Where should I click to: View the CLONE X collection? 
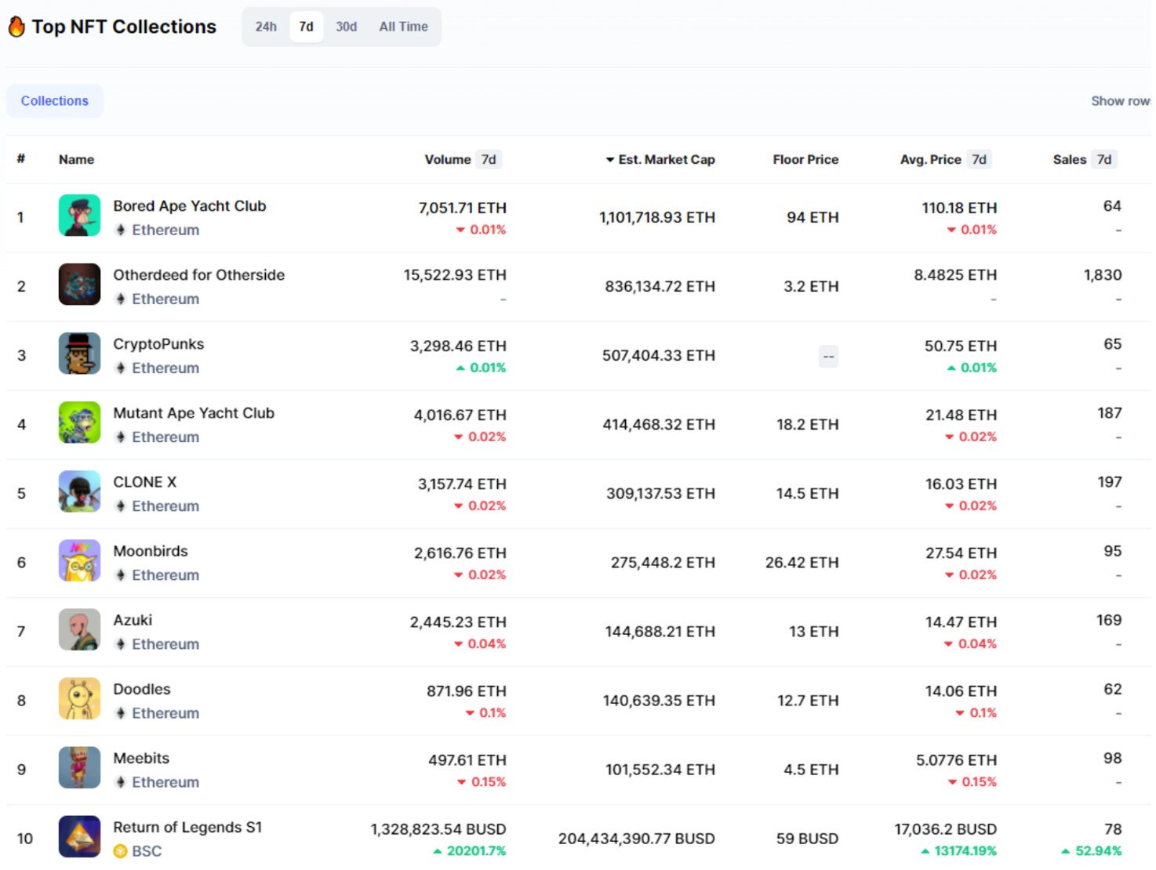pos(145,481)
